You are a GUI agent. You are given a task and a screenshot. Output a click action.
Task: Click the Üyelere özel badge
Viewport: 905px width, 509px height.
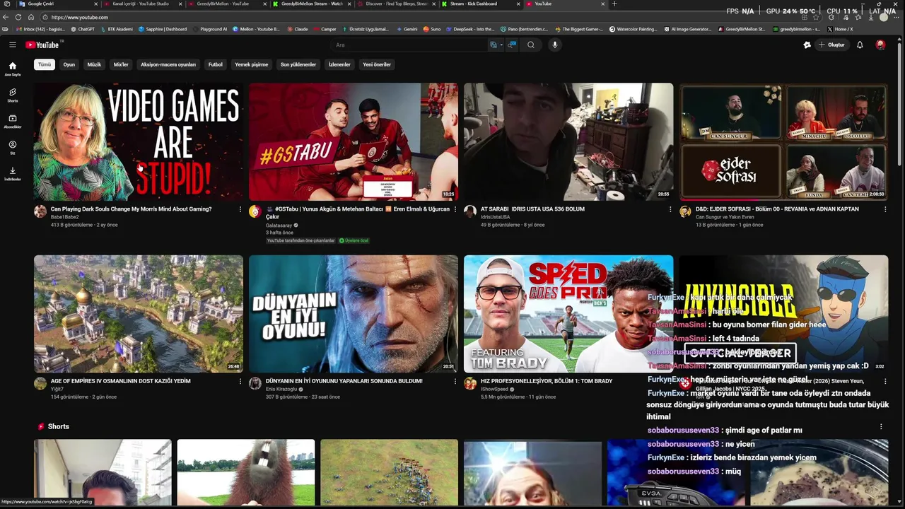[354, 240]
